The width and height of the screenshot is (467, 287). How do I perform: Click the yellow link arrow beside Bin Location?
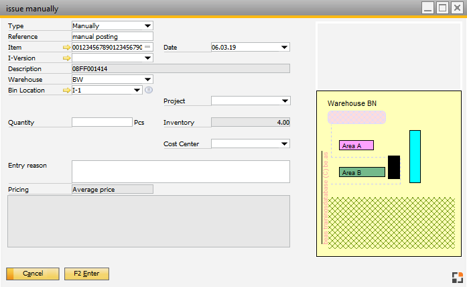pos(66,90)
